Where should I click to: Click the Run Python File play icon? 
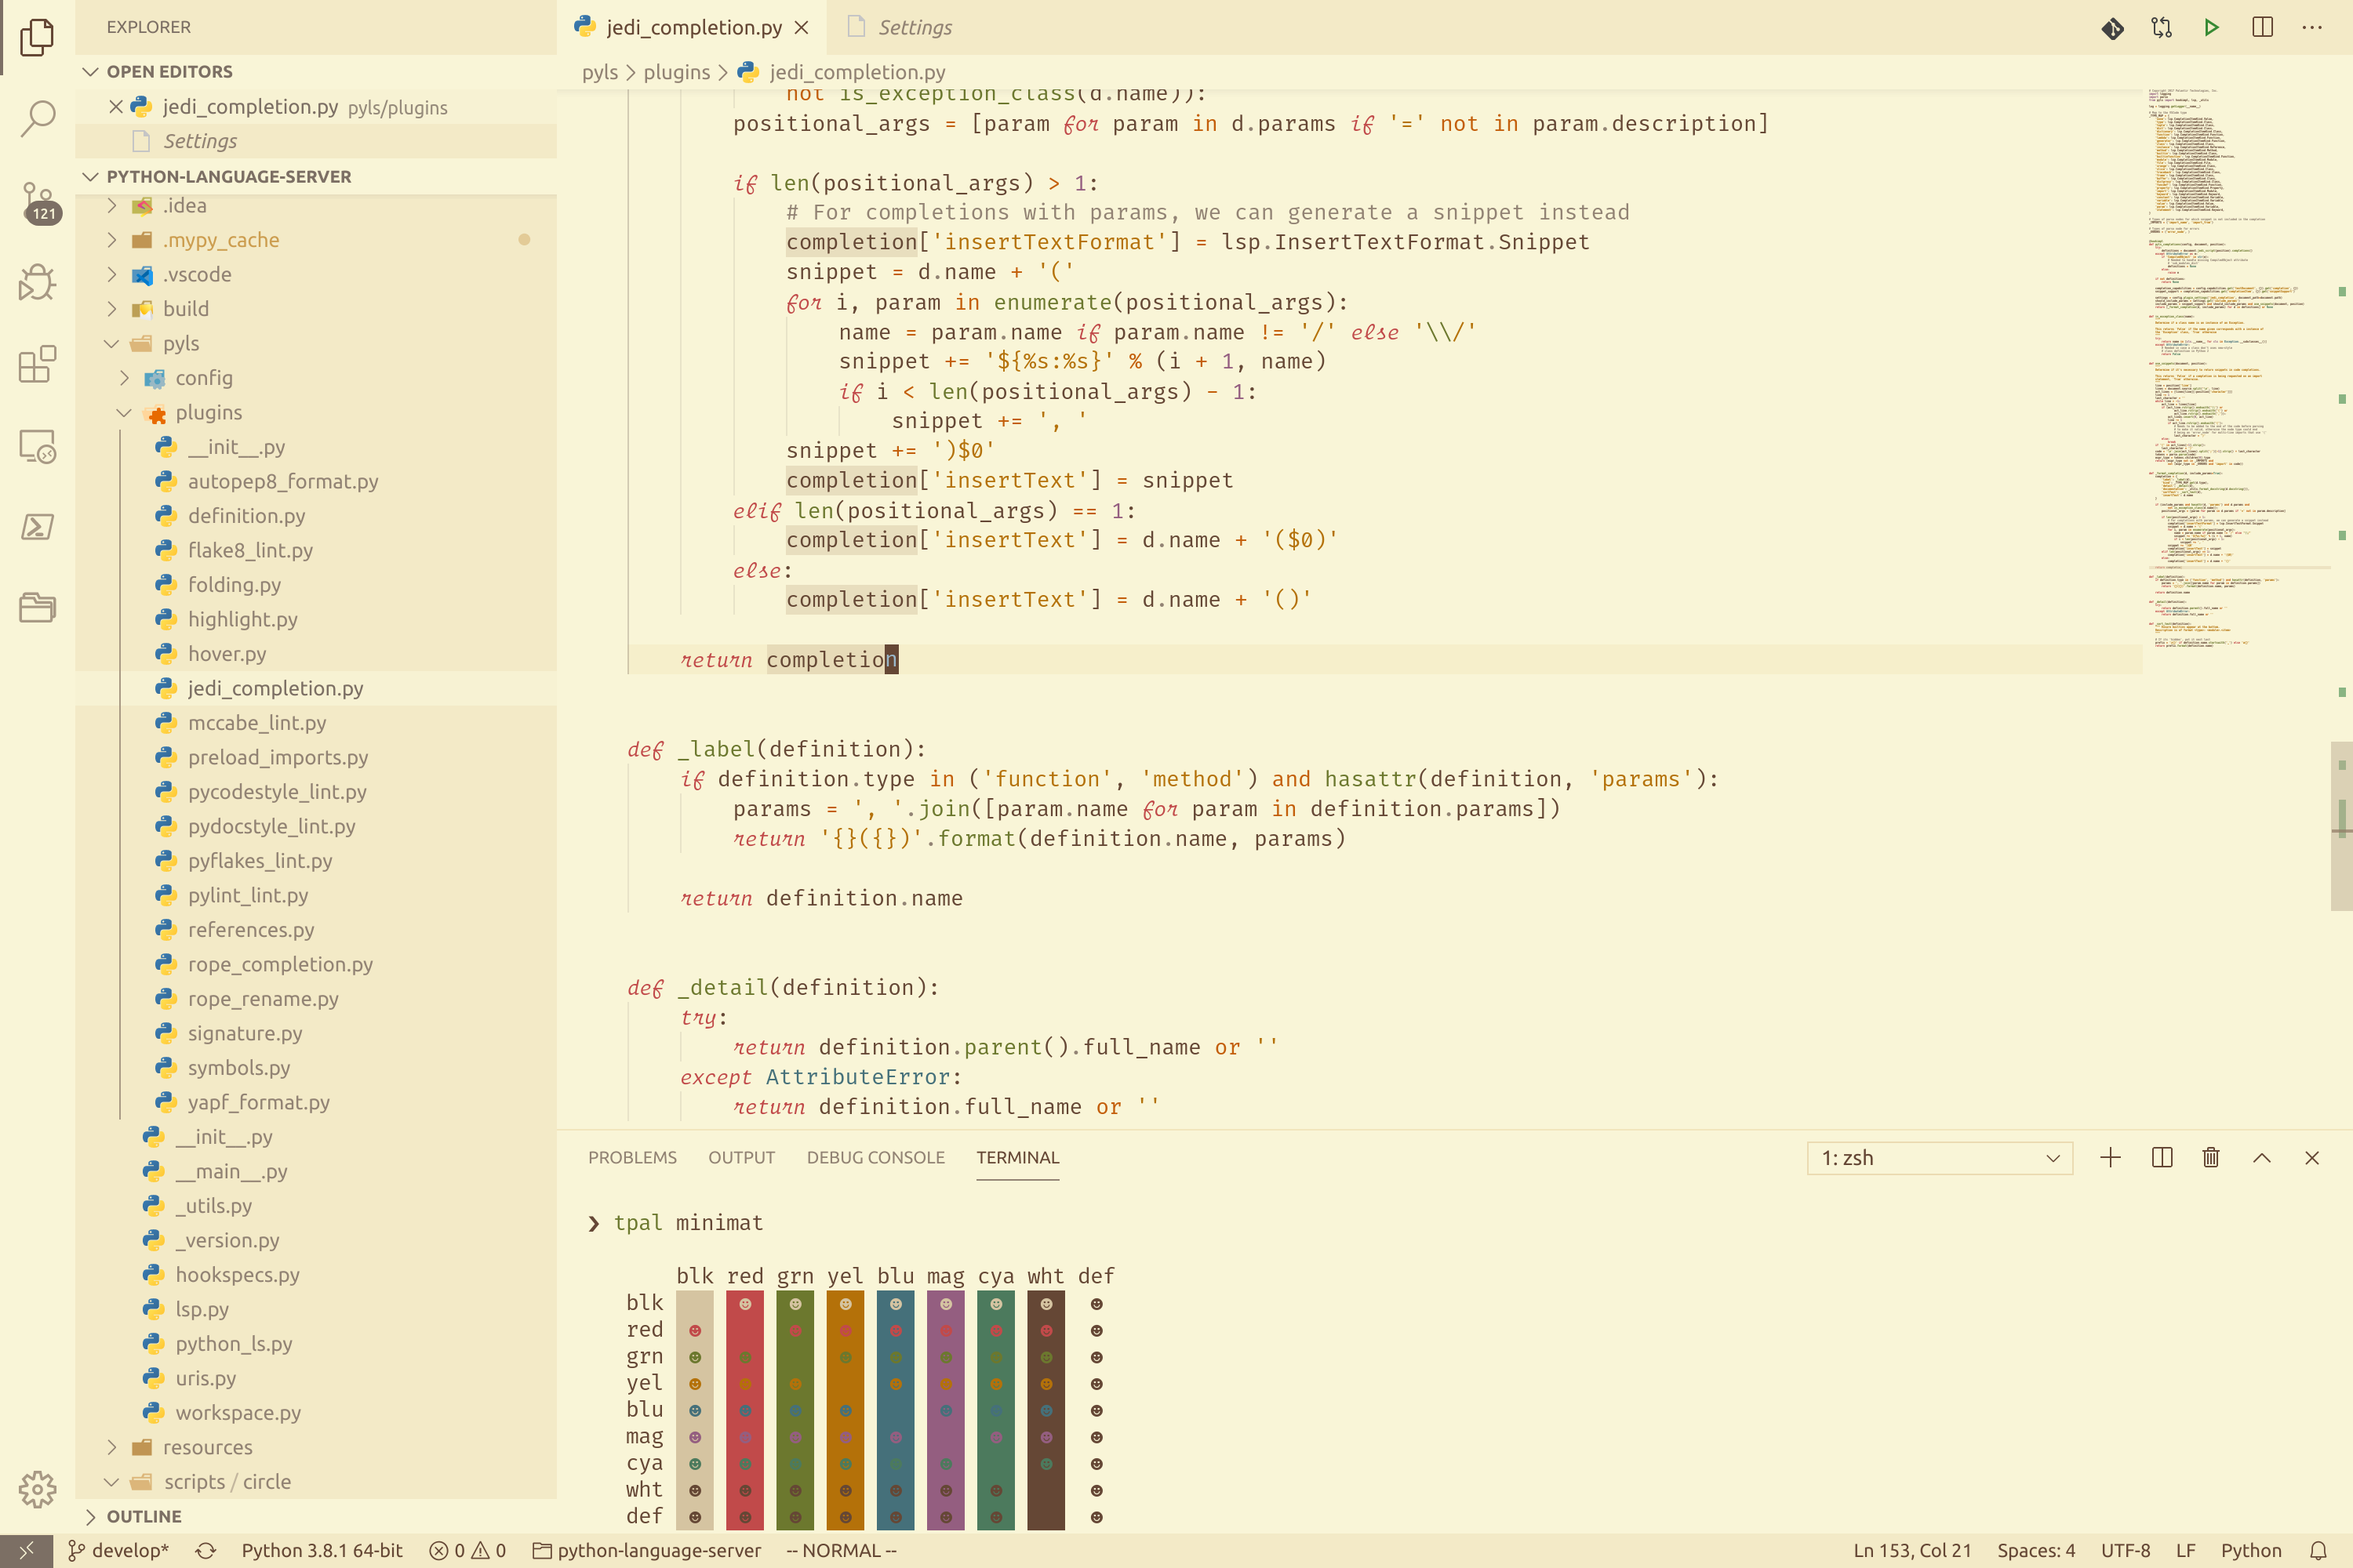(2211, 27)
